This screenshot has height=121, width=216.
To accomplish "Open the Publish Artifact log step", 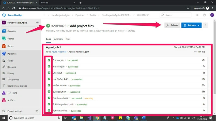I will coord(127,111).
